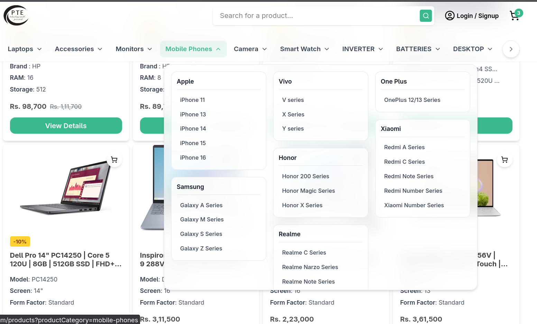Select Redmi A Series
Image resolution: width=537 pixels, height=324 pixels.
tap(404, 147)
